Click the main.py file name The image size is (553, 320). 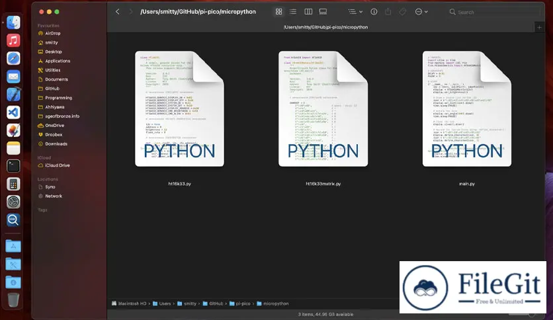[467, 184]
